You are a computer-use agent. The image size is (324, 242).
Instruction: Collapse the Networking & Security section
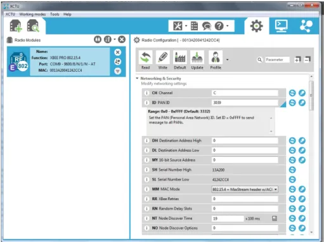(x=137, y=78)
